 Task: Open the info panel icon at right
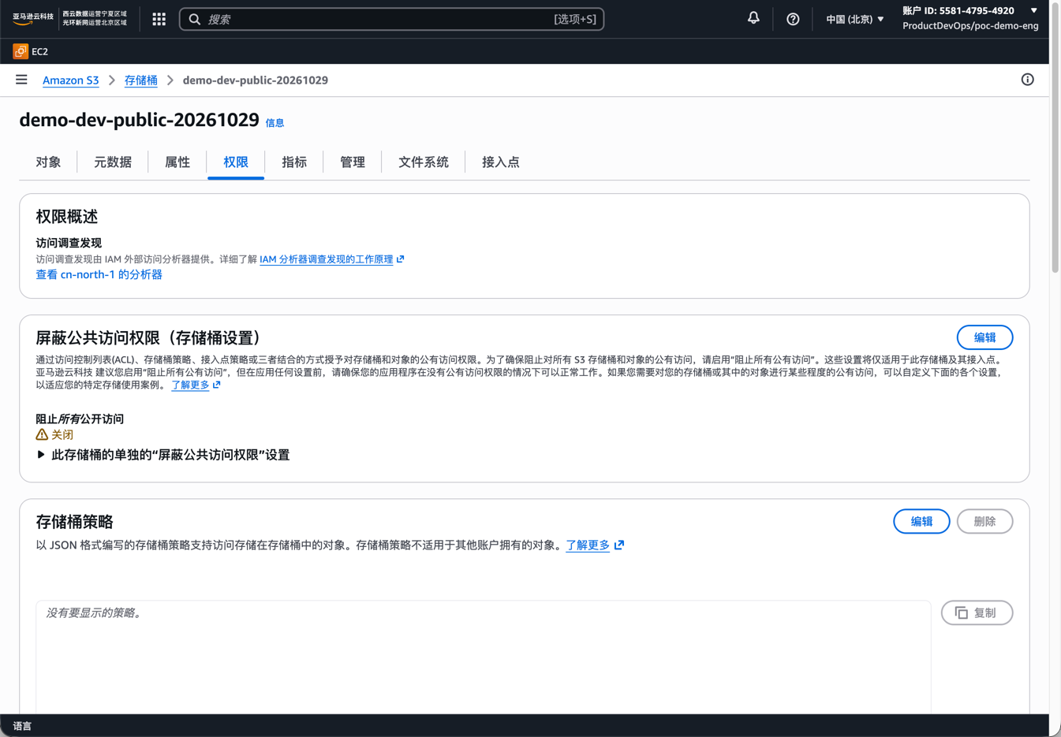[1027, 80]
